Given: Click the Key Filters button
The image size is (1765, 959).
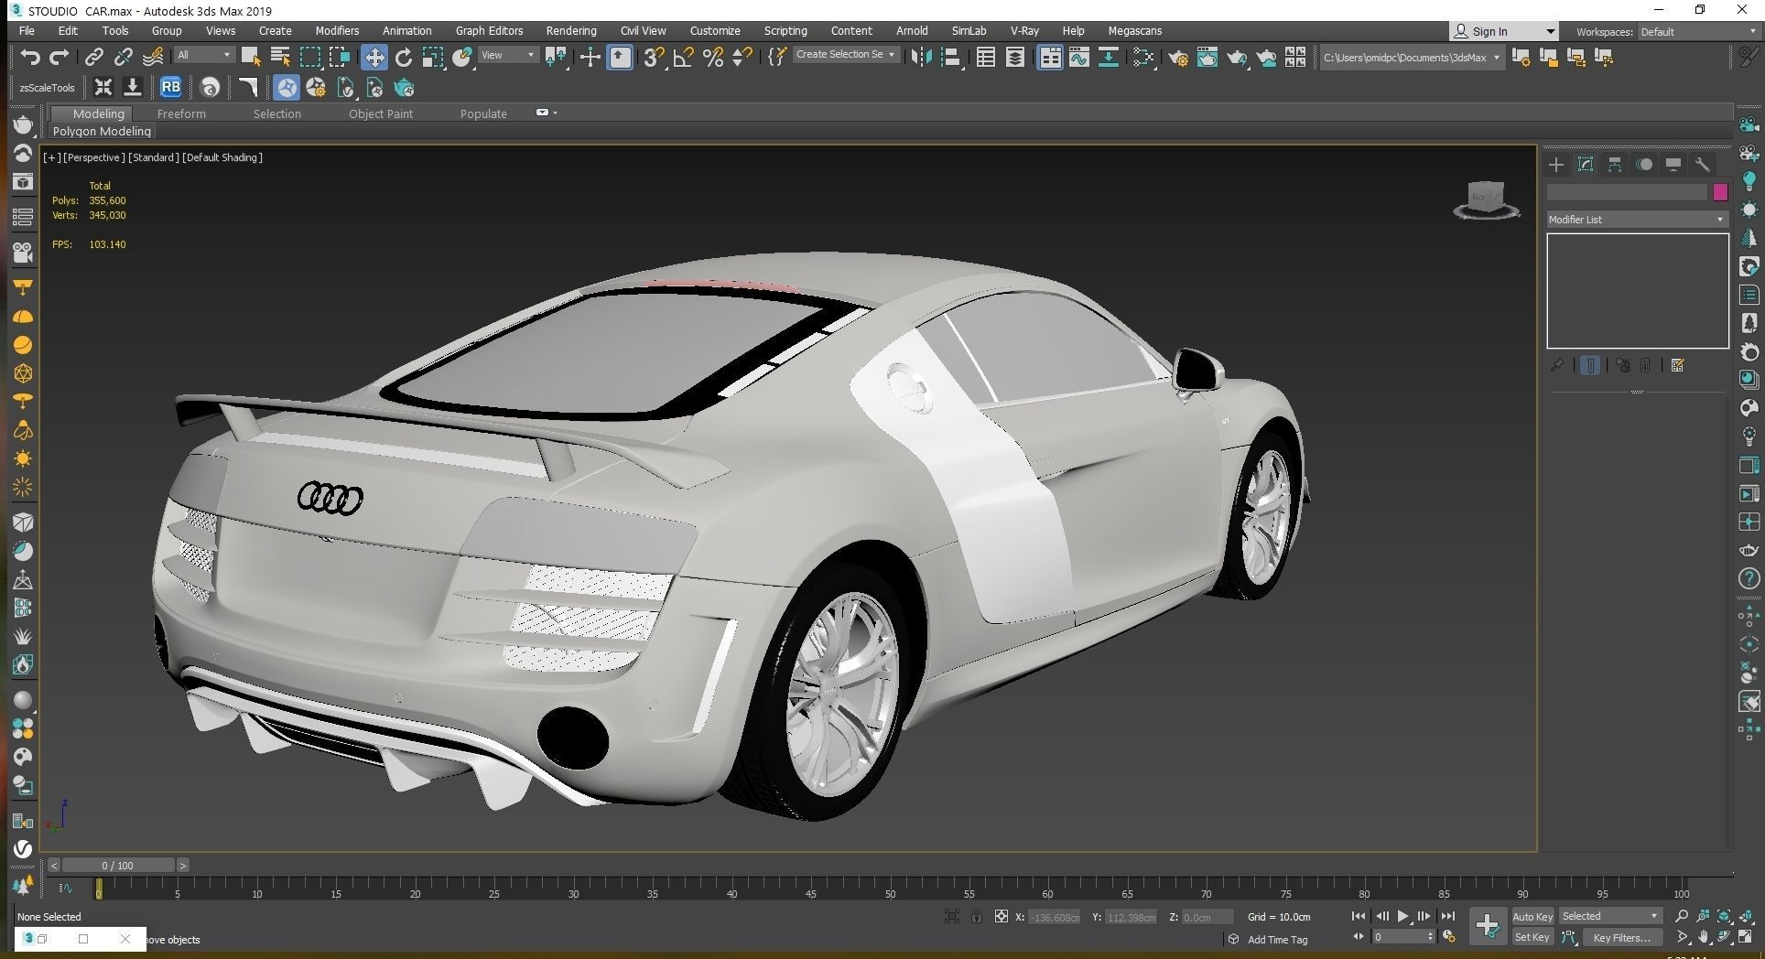Looking at the screenshot, I should click(1621, 937).
